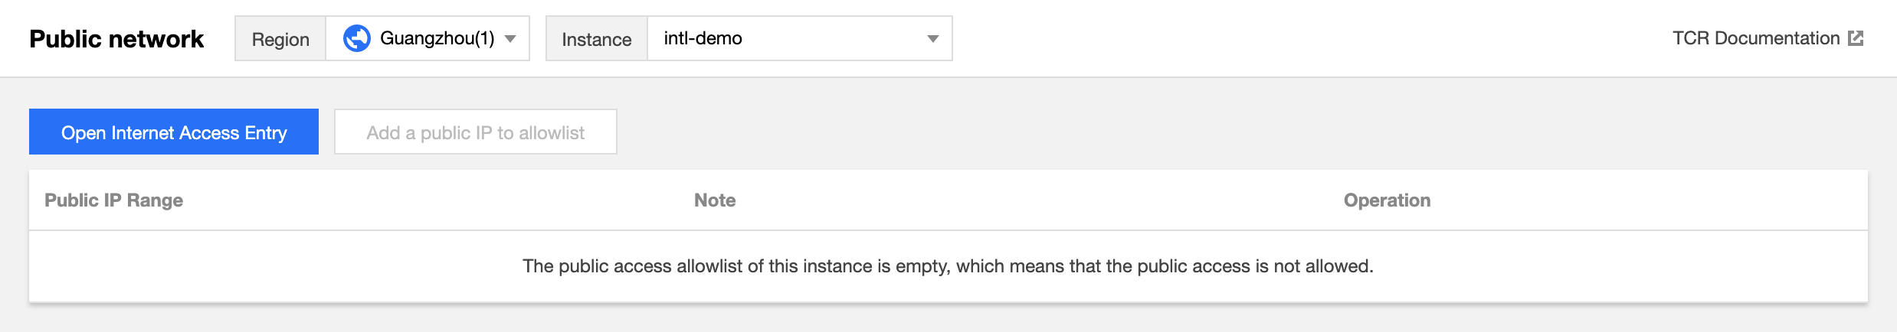Click the Public network page title
The image size is (1897, 332).
[116, 39]
